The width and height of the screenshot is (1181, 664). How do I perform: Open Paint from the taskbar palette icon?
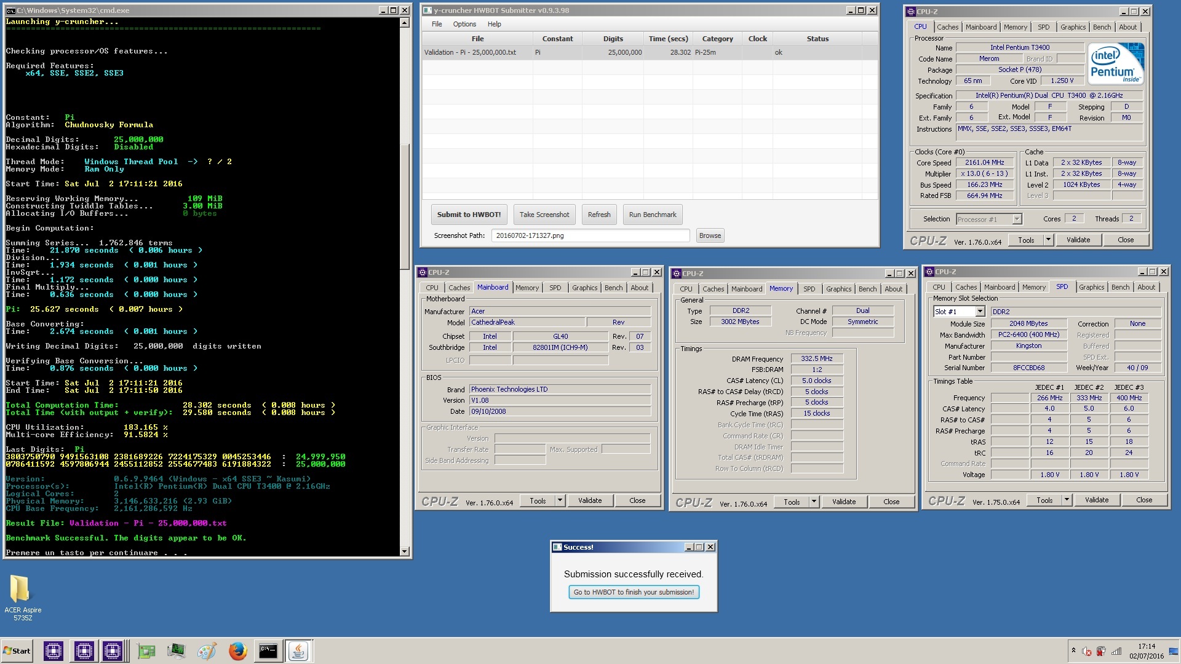tap(207, 651)
